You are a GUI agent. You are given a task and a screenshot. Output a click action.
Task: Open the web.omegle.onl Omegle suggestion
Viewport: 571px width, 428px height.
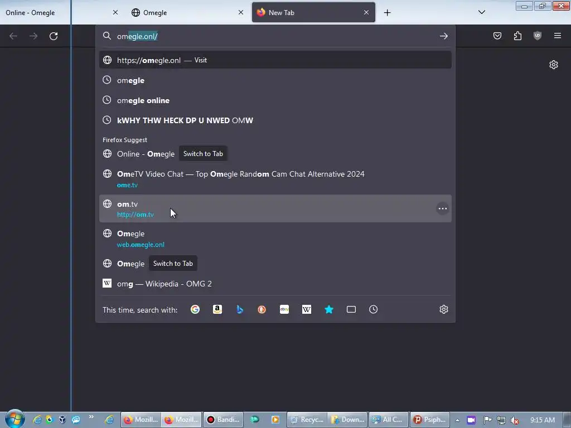pos(275,239)
